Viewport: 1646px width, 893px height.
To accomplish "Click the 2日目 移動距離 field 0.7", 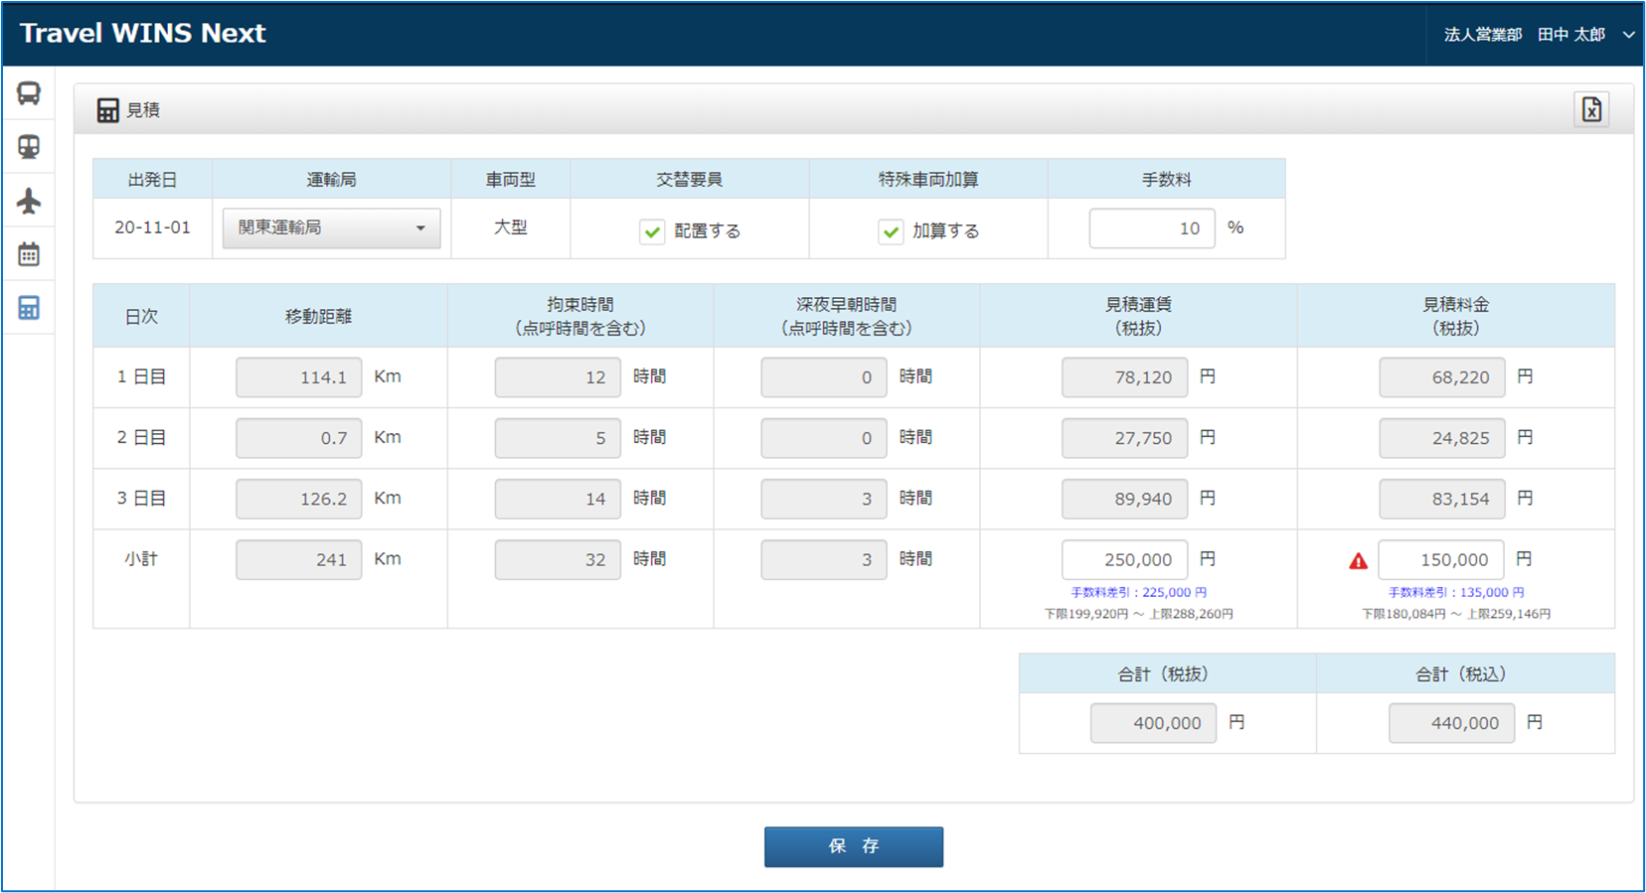I will coord(298,438).
